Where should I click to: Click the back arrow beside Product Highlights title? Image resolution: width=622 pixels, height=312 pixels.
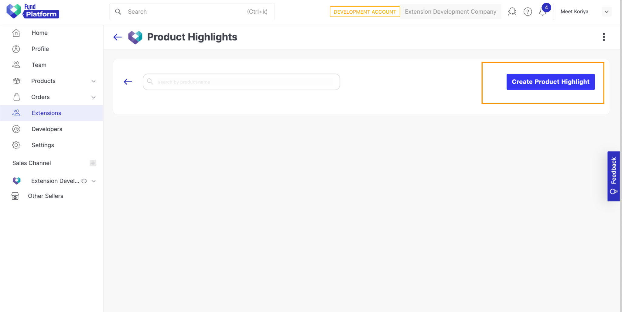118,37
